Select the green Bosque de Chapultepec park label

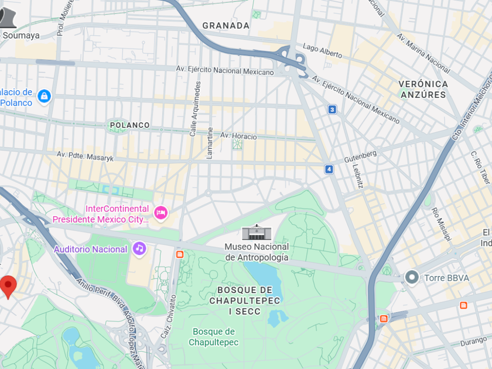(x=213, y=337)
